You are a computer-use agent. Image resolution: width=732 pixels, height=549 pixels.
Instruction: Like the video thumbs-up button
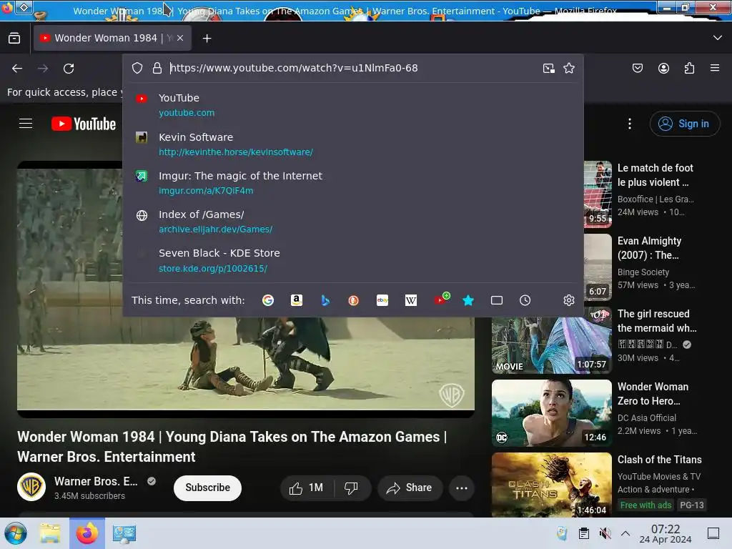tap(306, 488)
